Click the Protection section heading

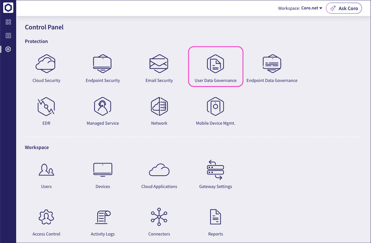point(36,41)
